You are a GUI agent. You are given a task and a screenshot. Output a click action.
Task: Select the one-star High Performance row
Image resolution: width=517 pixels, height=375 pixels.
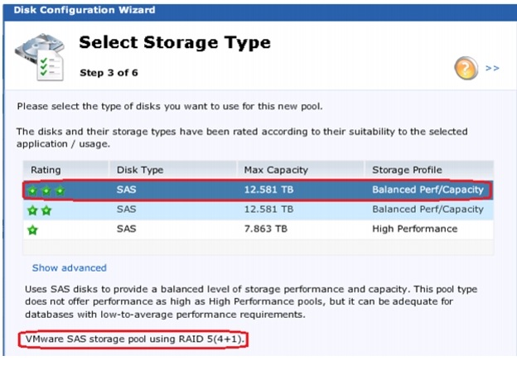tap(258, 229)
